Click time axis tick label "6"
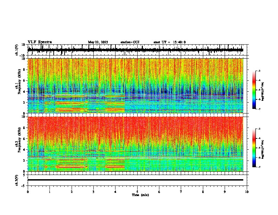278x215 pixels. (x=159, y=192)
